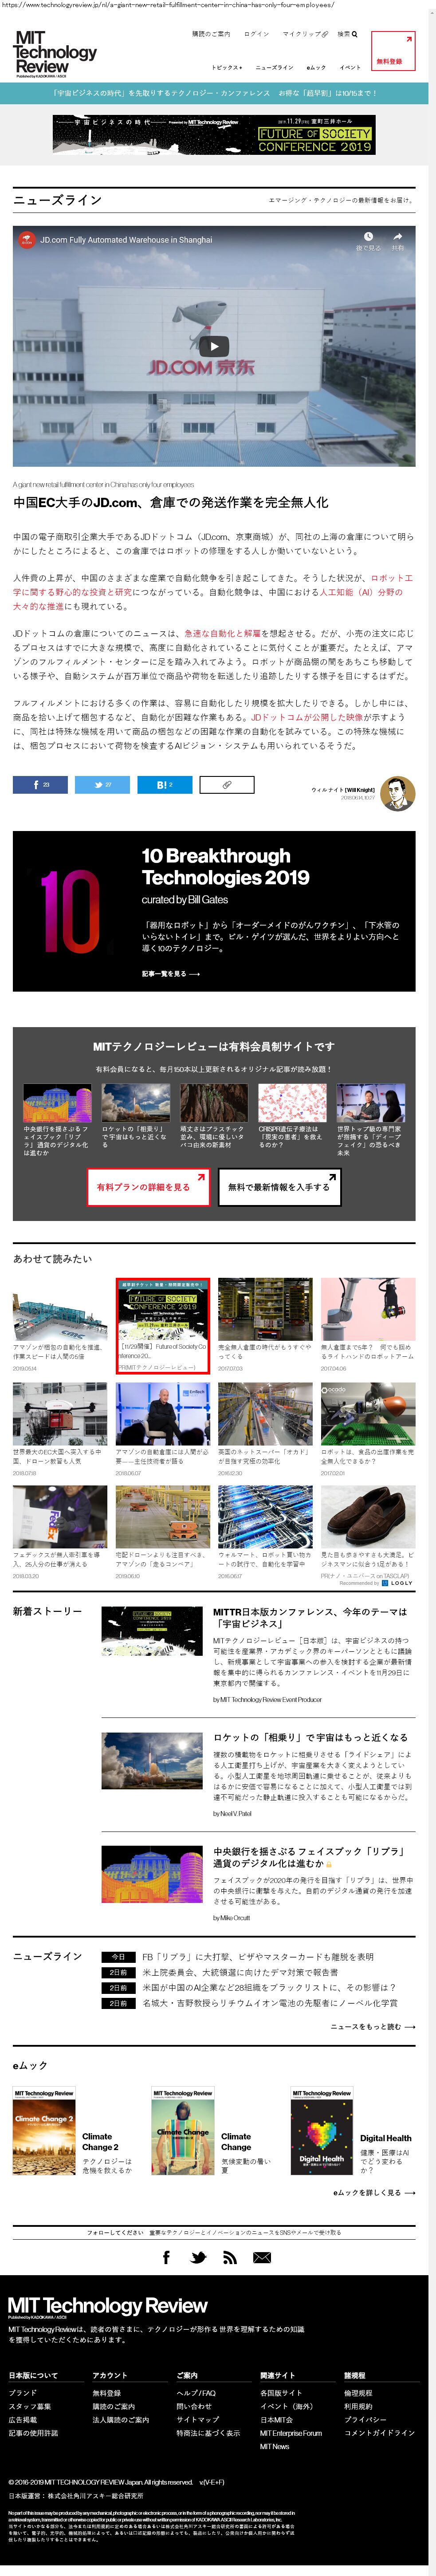The width and height of the screenshot is (436, 2576).
Task: Open サイトマップ in the footer
Action: tap(198, 2420)
